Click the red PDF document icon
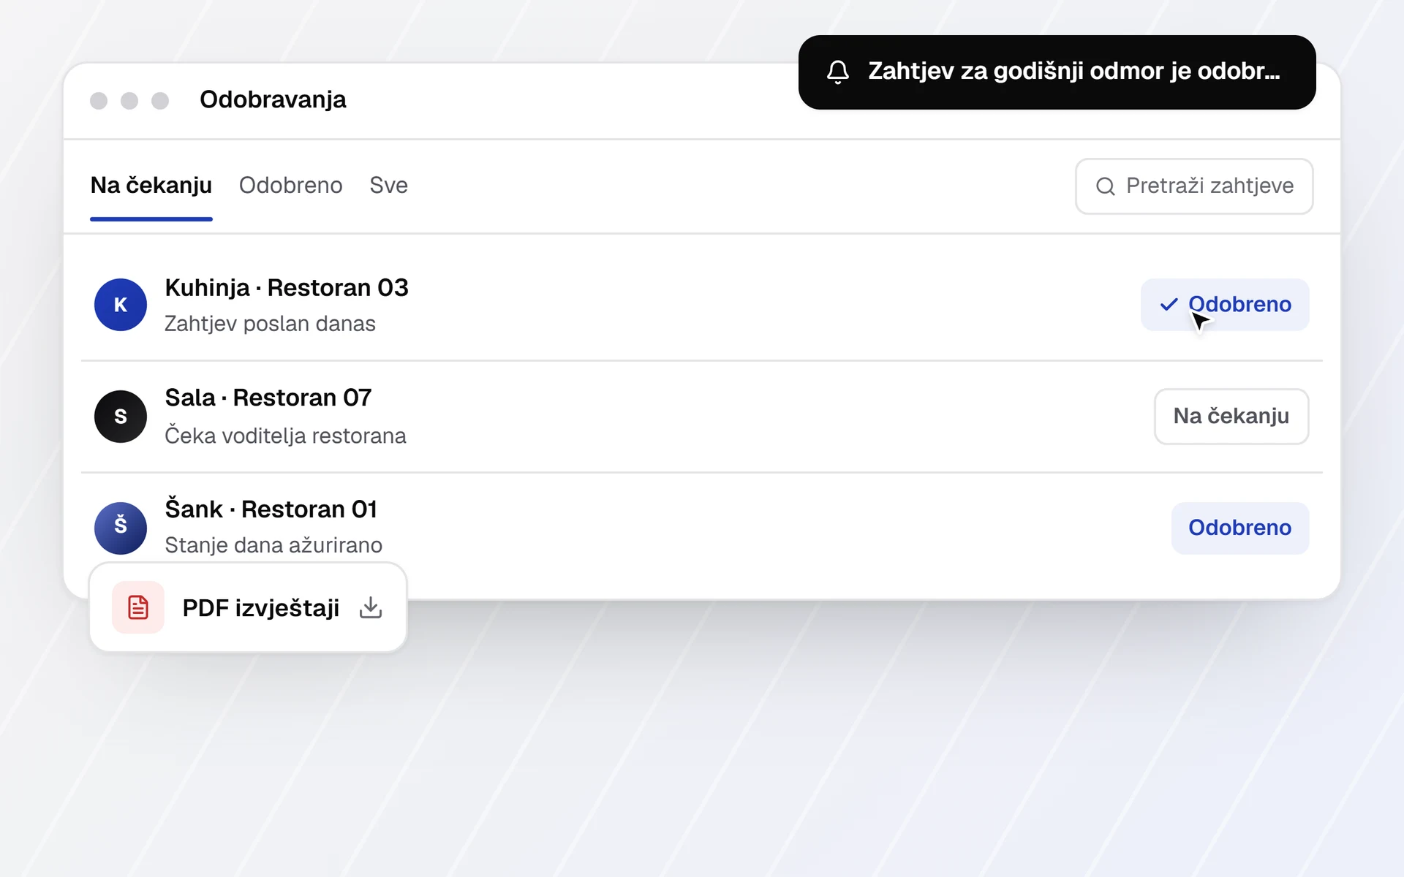Viewport: 1404px width, 877px height. tap(138, 607)
